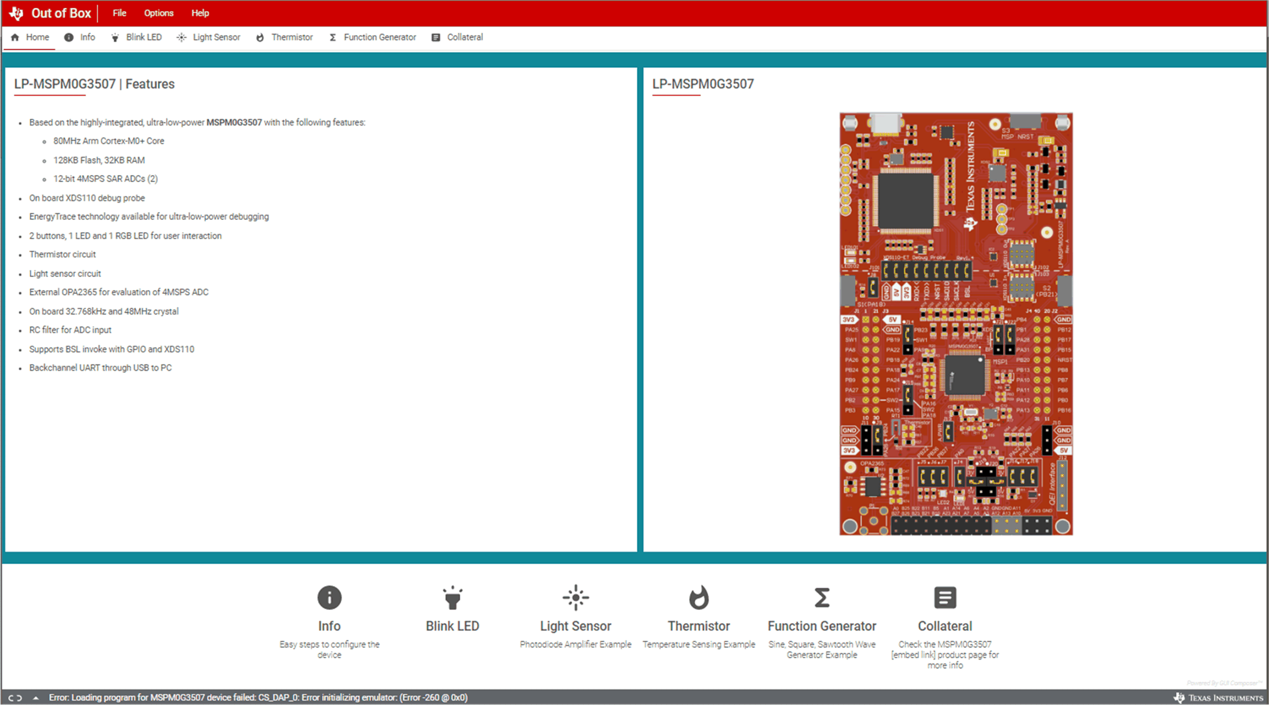This screenshot has height=705, width=1269.
Task: Switch to the Blink LED tab
Action: 137,37
